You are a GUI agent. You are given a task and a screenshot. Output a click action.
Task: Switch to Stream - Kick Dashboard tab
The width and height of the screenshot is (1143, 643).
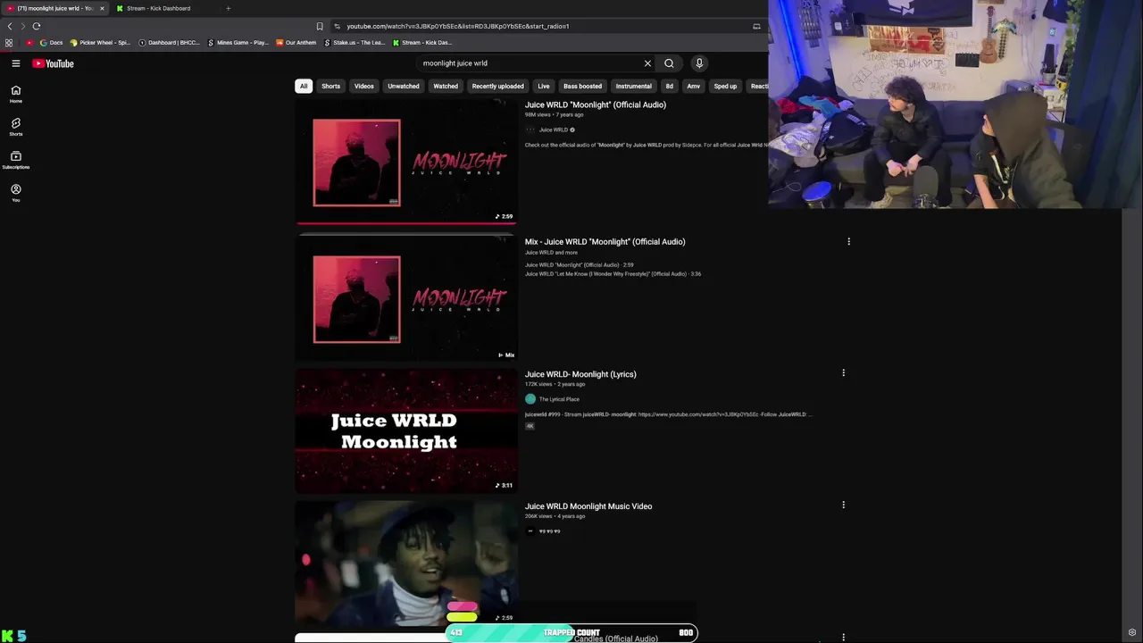158,8
